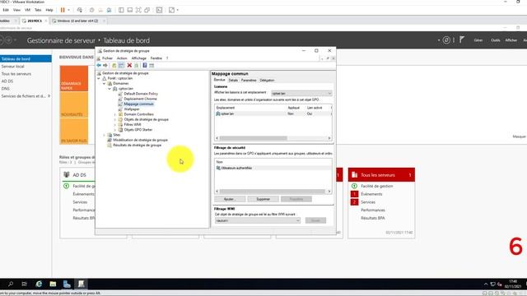527x296 pixels.
Task: Click VMware full screen mode icon
Action: pos(138,10)
